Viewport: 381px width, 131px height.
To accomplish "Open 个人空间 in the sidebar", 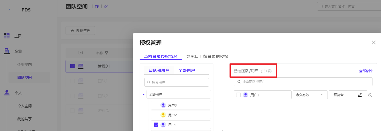I will [x=25, y=106].
